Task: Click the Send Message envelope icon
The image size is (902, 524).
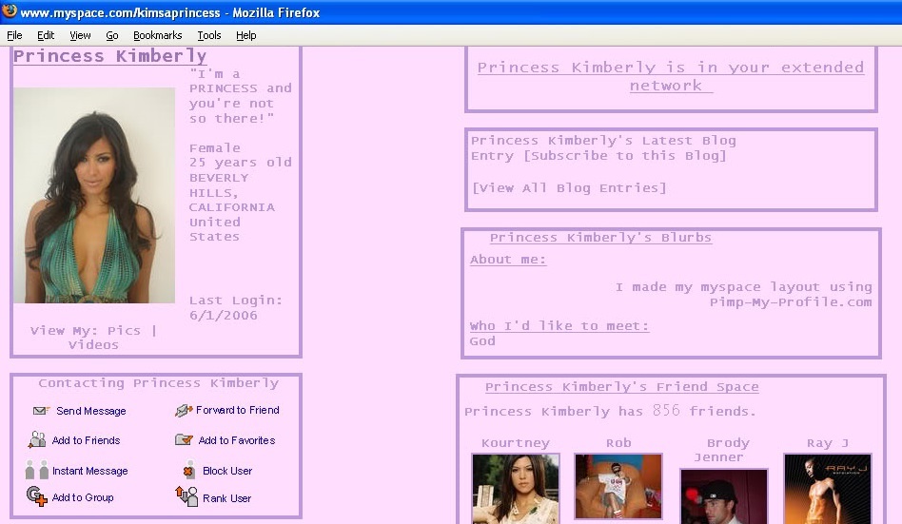Action: point(41,411)
